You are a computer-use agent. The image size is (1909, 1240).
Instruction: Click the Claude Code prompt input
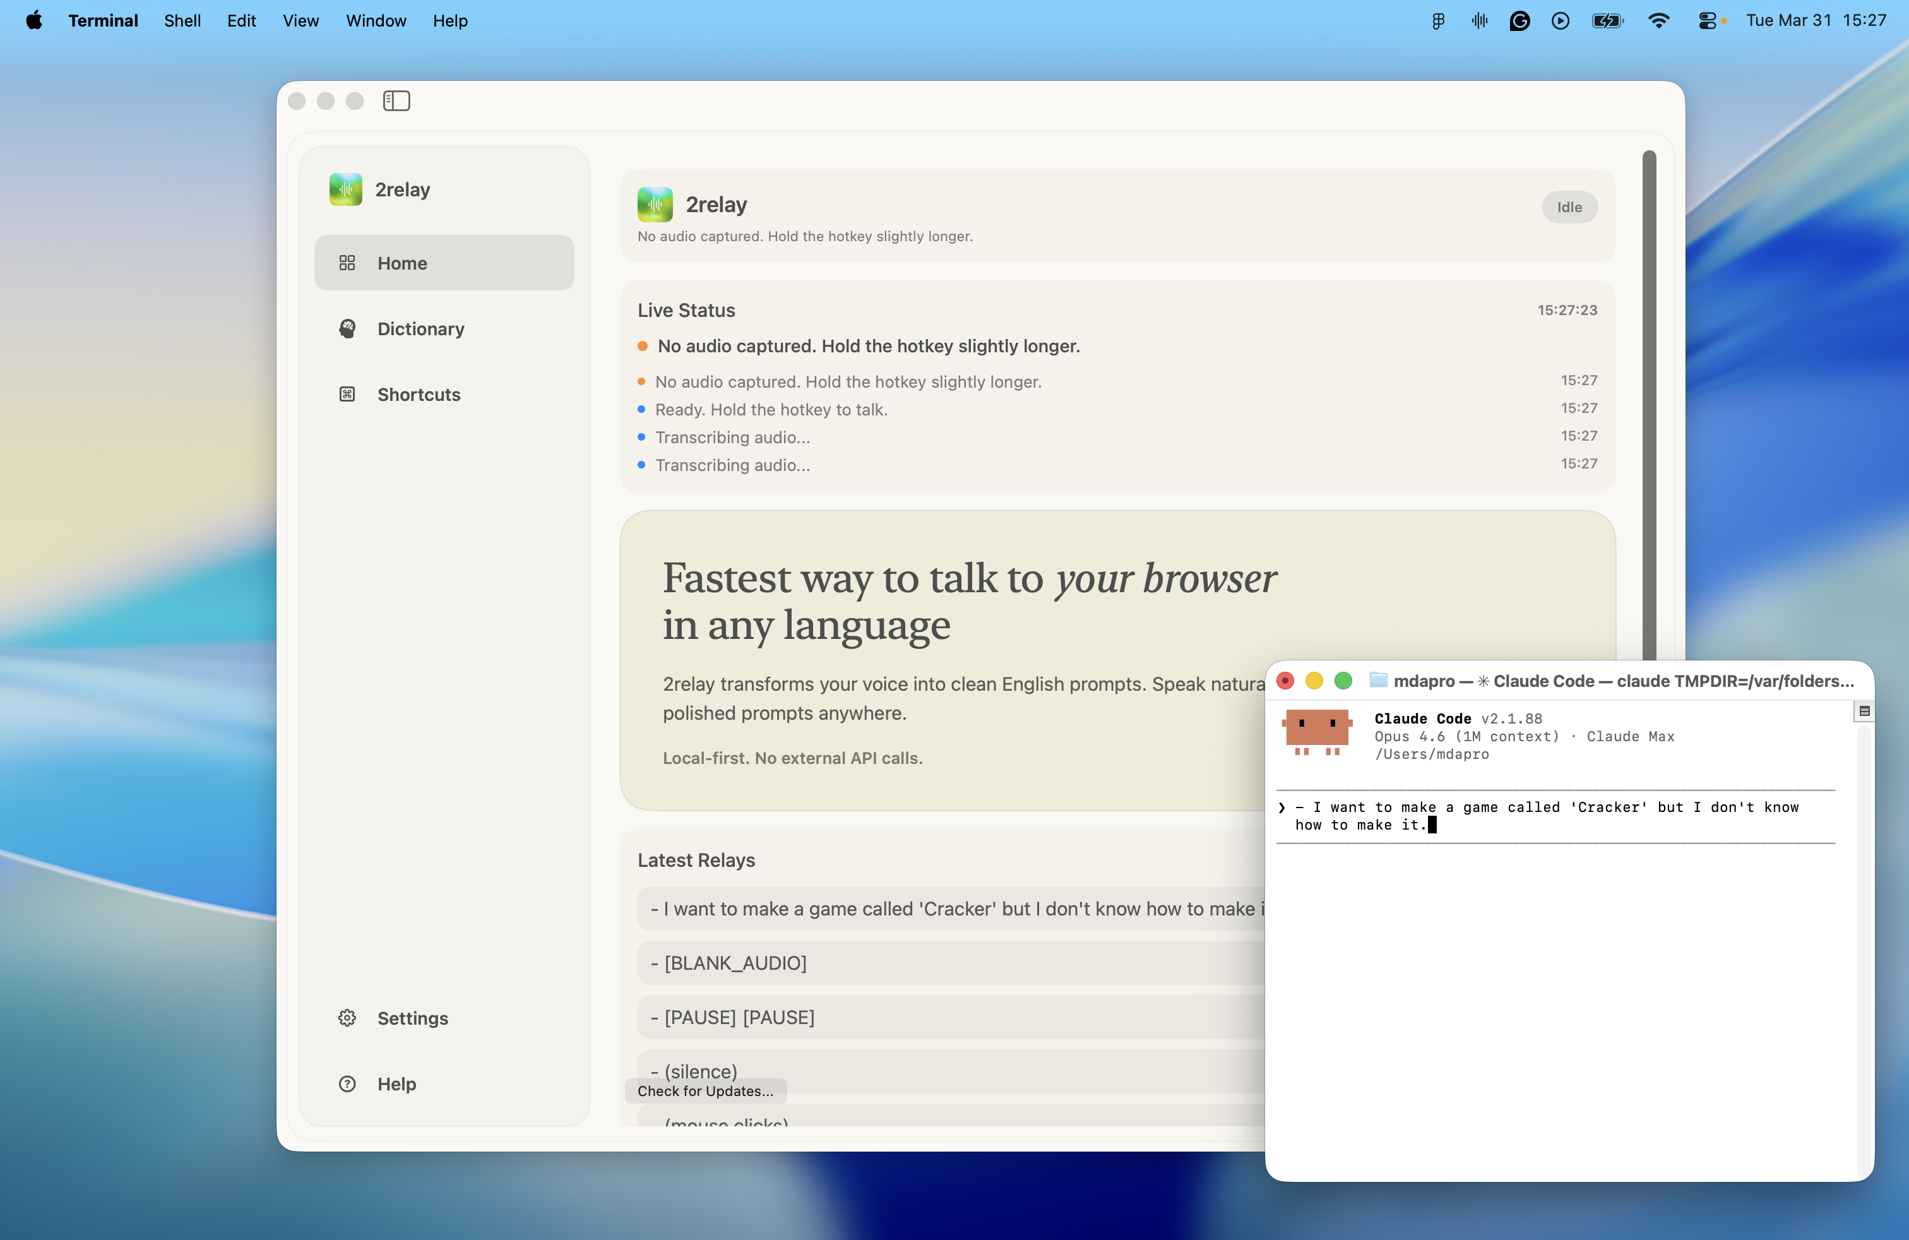1548,816
